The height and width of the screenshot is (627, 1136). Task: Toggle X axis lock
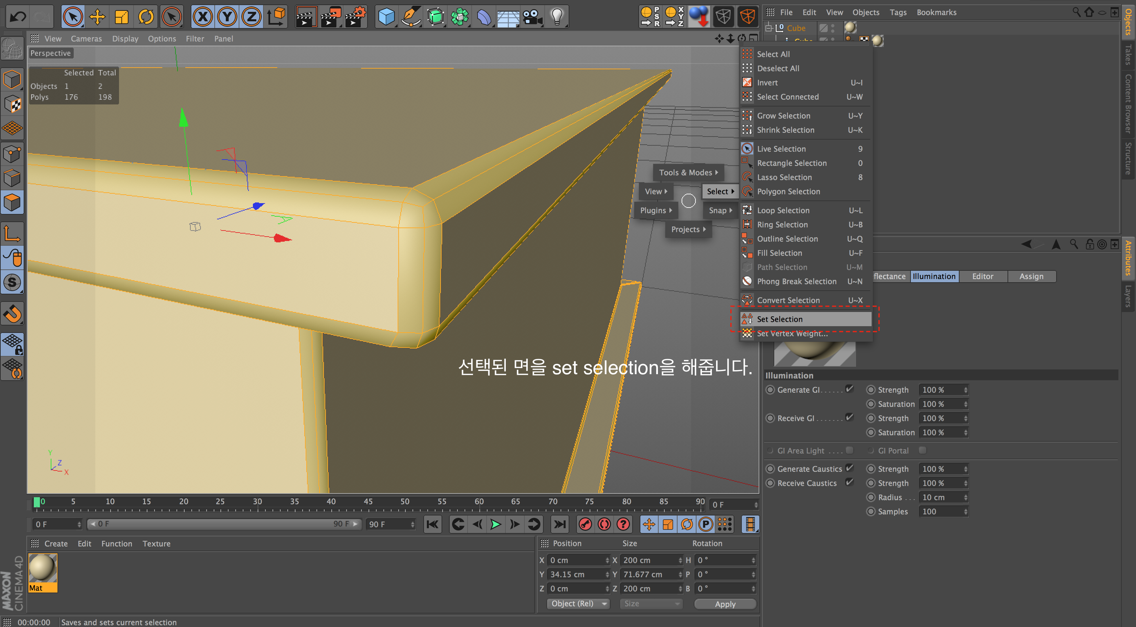203,17
